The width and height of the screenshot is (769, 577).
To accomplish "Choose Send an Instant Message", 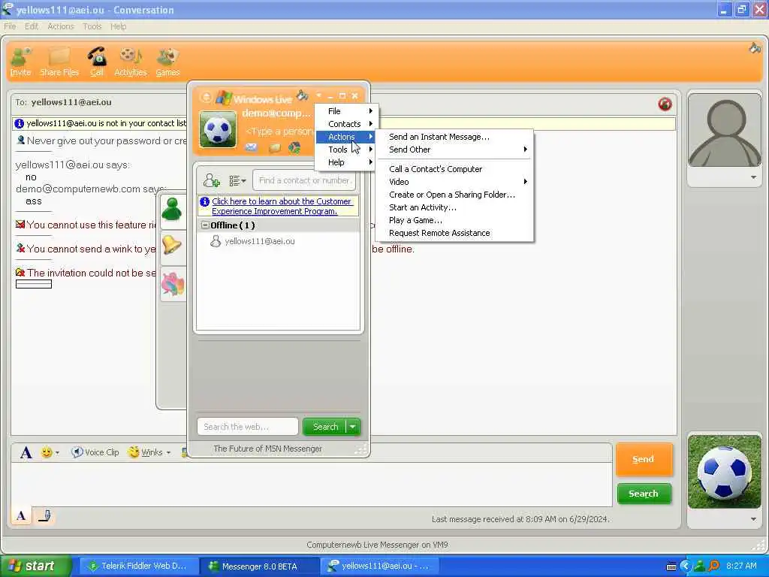I will click(454, 137).
